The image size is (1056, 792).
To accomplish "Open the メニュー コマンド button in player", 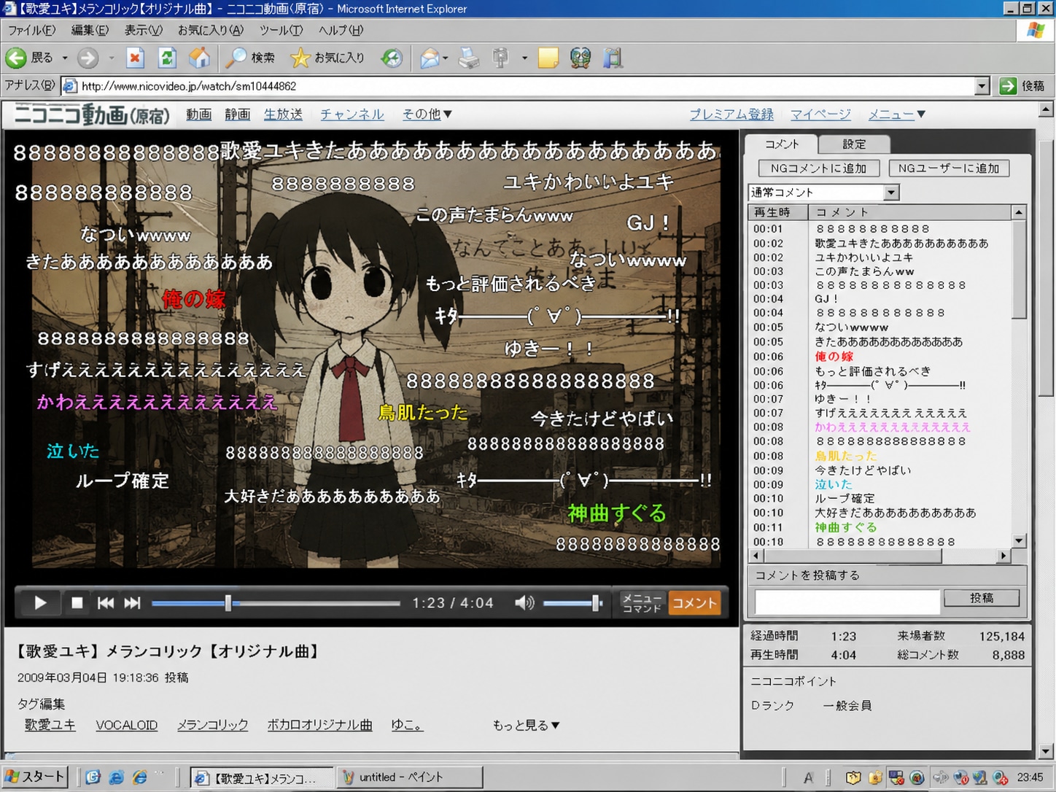I will (642, 603).
